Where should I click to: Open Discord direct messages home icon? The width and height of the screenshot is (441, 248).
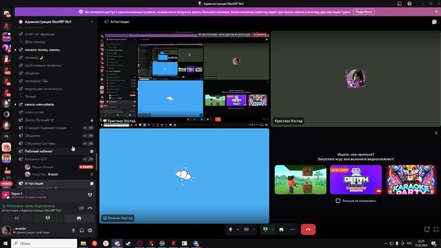pos(6,14)
